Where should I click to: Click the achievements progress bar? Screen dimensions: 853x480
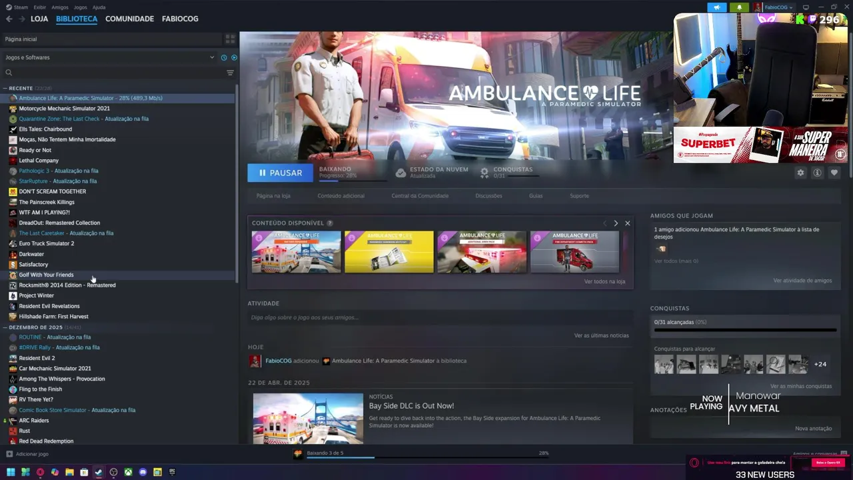[745, 330]
